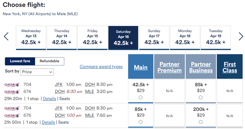Image resolution: width=245 pixels, height=129 pixels.
Task: Click Qatar Airways logo for flight 704
Action: click(x=12, y=85)
